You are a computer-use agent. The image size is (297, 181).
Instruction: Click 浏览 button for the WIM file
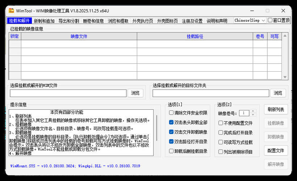pos(135,93)
